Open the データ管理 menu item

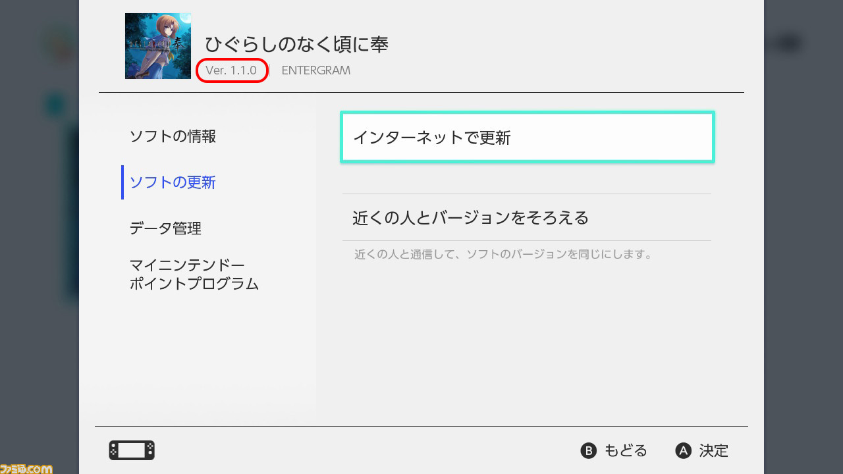165,228
